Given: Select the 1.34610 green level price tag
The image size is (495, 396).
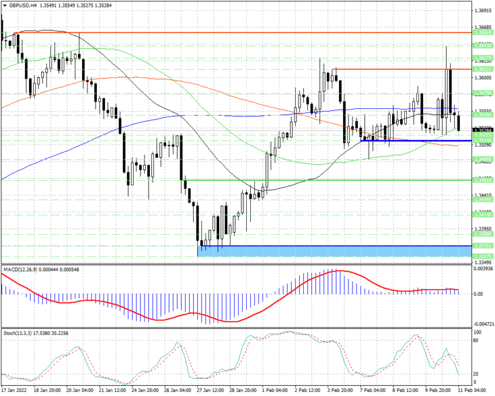Looking at the screenshot, I should pos(483,180).
